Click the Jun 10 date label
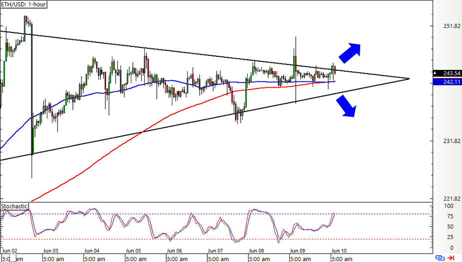The width and height of the screenshot is (462, 262). [x=339, y=251]
